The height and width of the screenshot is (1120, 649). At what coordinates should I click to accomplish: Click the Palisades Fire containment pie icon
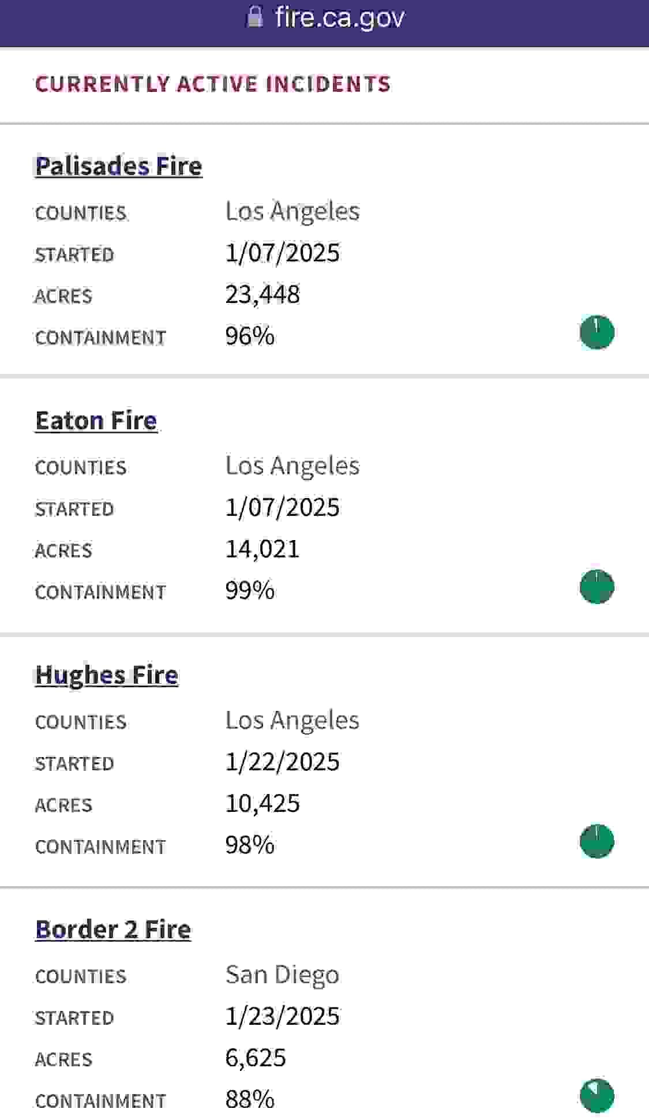point(597,333)
